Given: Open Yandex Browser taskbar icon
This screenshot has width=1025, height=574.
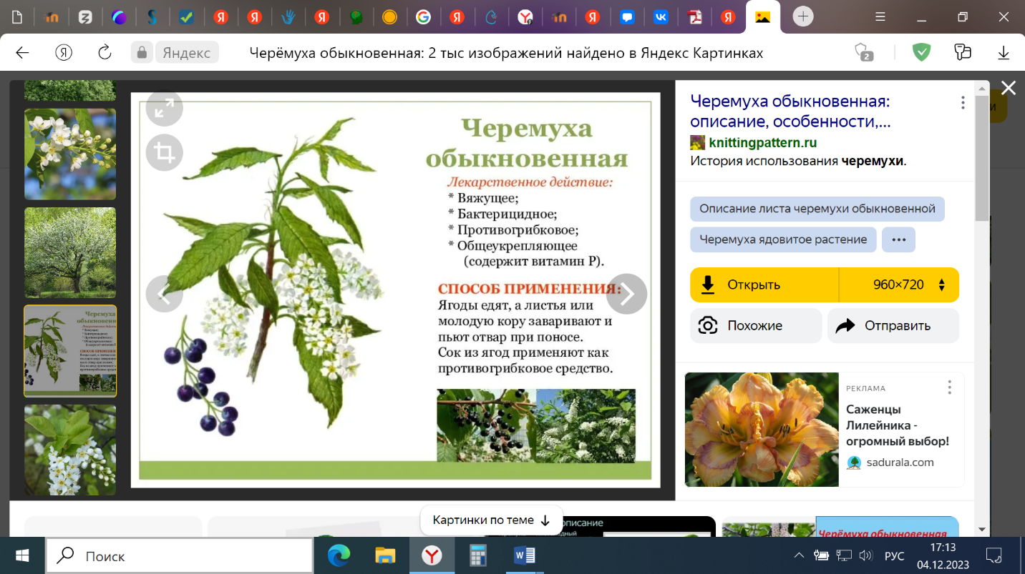Looking at the screenshot, I should pyautogui.click(x=432, y=555).
